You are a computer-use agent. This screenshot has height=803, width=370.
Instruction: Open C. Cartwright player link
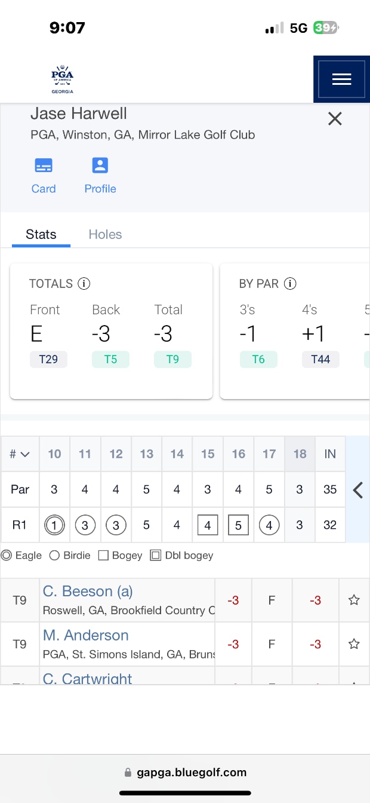tap(88, 678)
